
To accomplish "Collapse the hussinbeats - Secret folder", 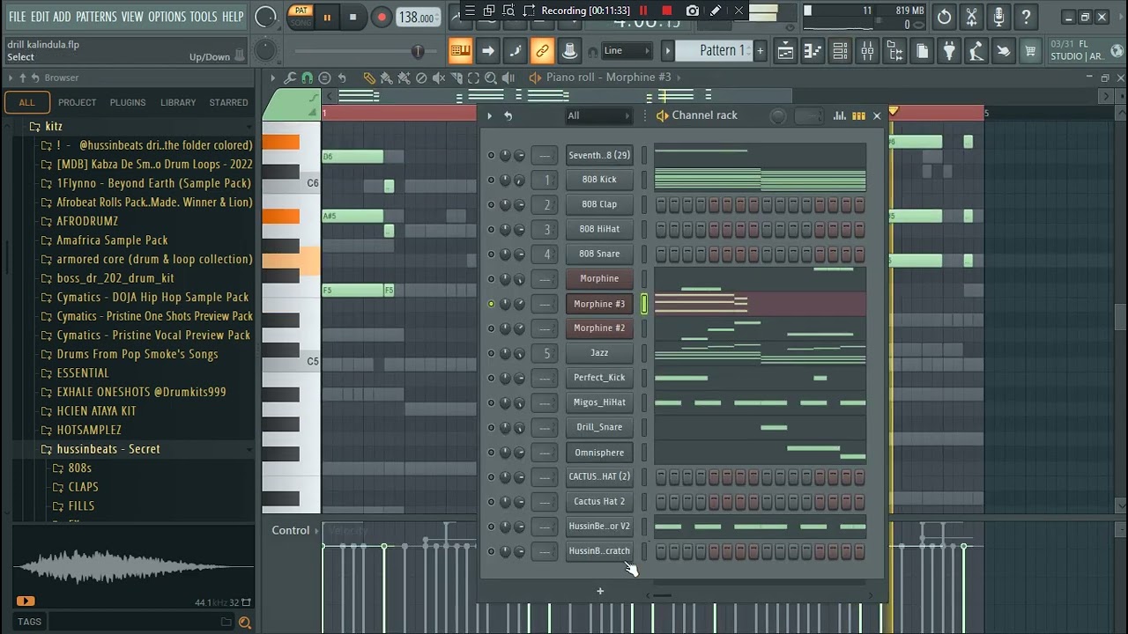I will click(x=108, y=449).
